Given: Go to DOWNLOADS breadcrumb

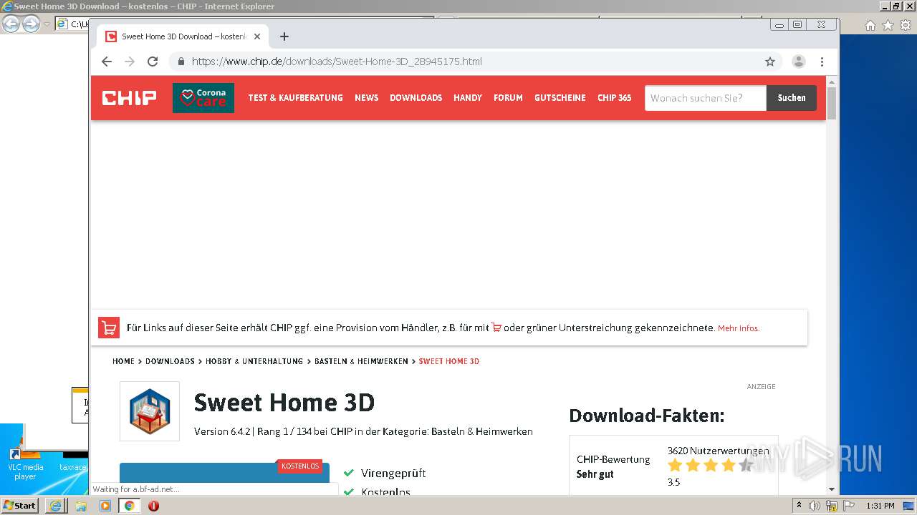Looking at the screenshot, I should point(170,361).
